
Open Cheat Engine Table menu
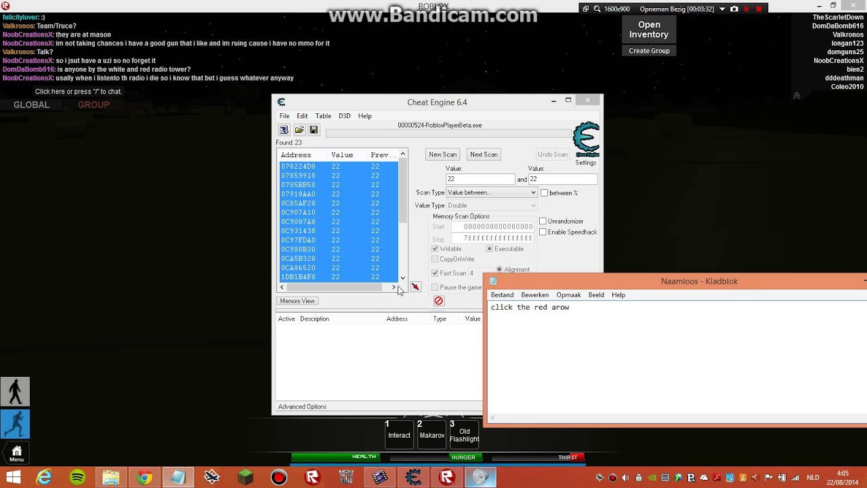point(323,116)
